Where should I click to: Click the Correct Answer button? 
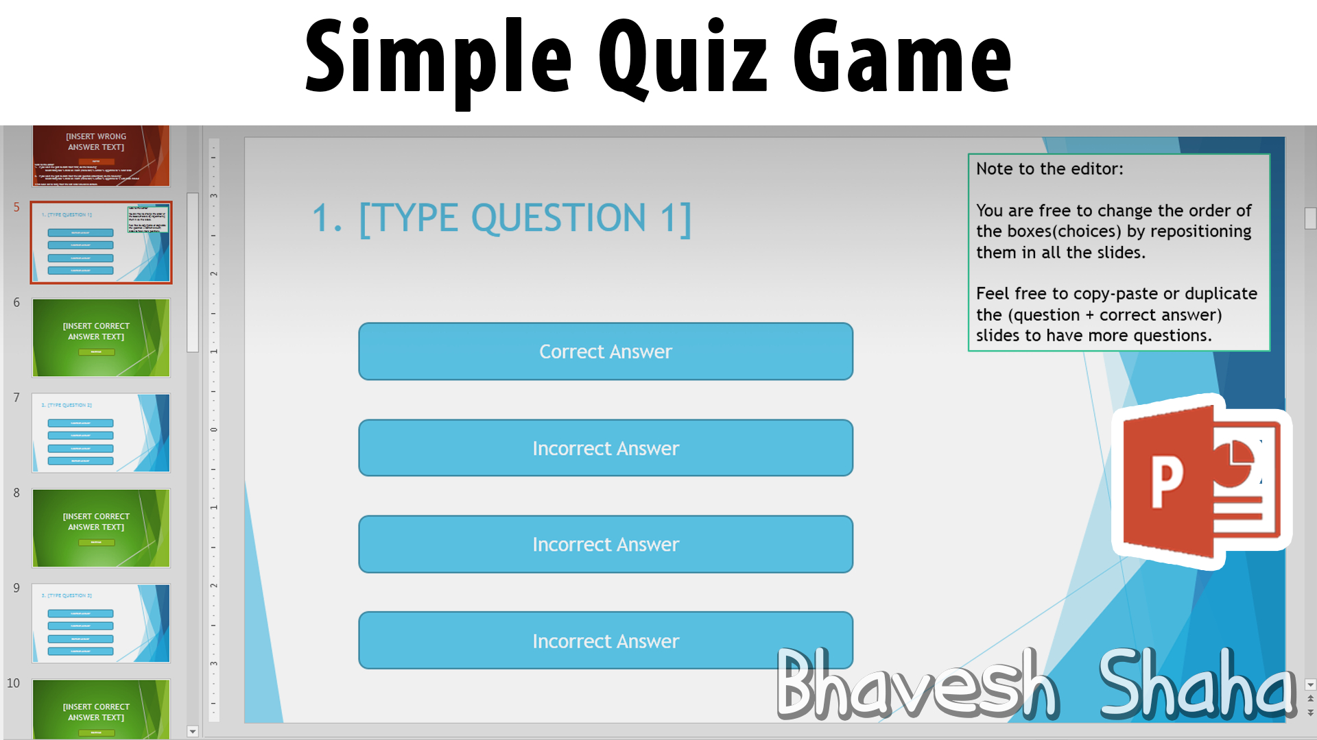pyautogui.click(x=606, y=351)
